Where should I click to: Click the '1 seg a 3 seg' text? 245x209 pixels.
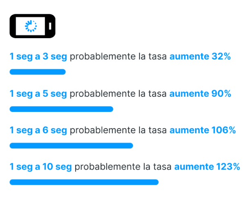38,57
